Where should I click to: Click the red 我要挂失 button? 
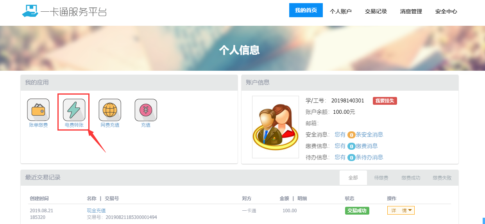[x=385, y=101]
